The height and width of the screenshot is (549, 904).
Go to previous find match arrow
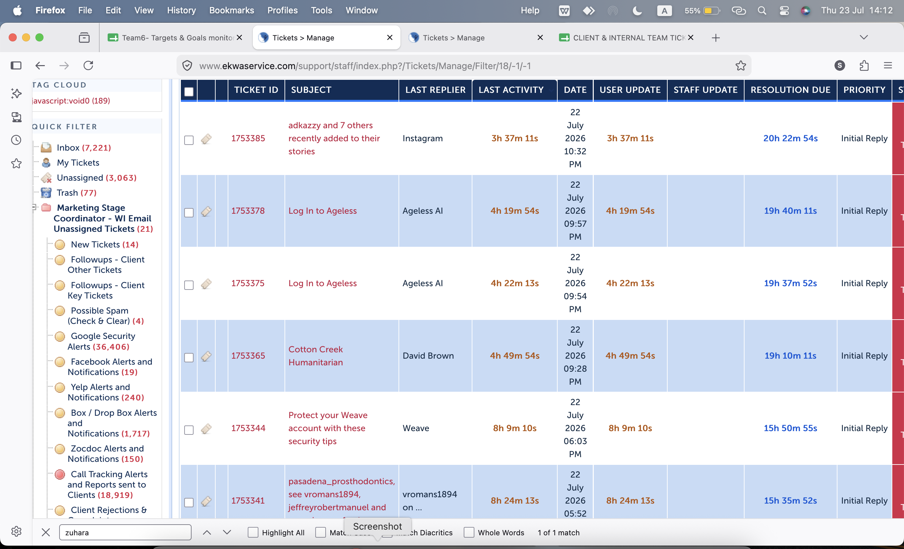(207, 532)
